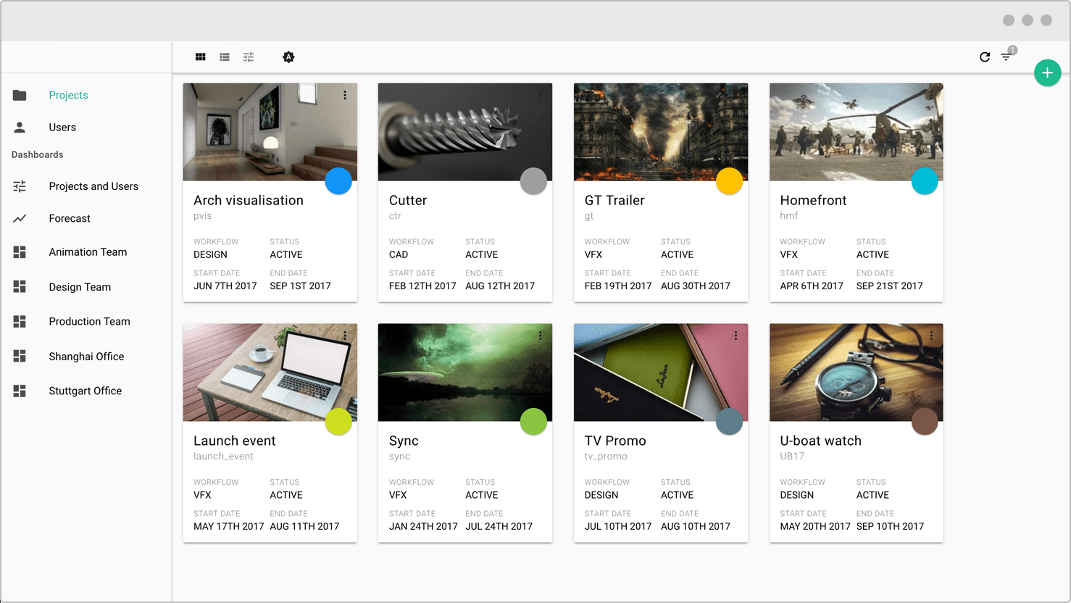
Task: Open Homefront helicopter thumbnail
Action: tap(856, 132)
